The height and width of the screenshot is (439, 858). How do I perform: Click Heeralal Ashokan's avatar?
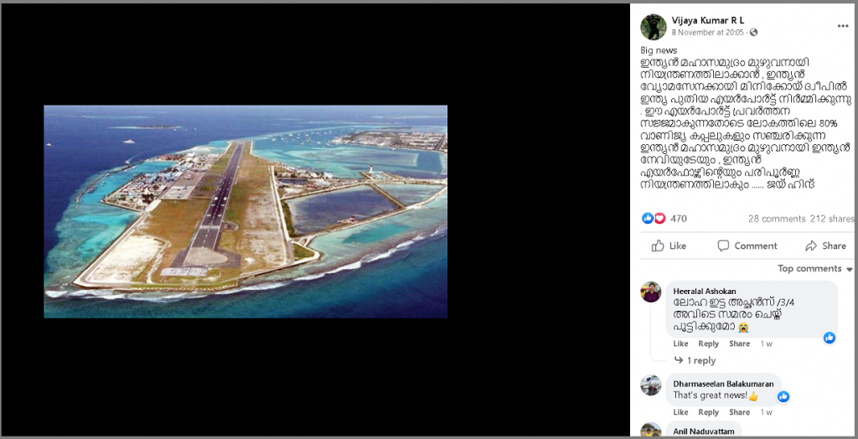point(650,292)
